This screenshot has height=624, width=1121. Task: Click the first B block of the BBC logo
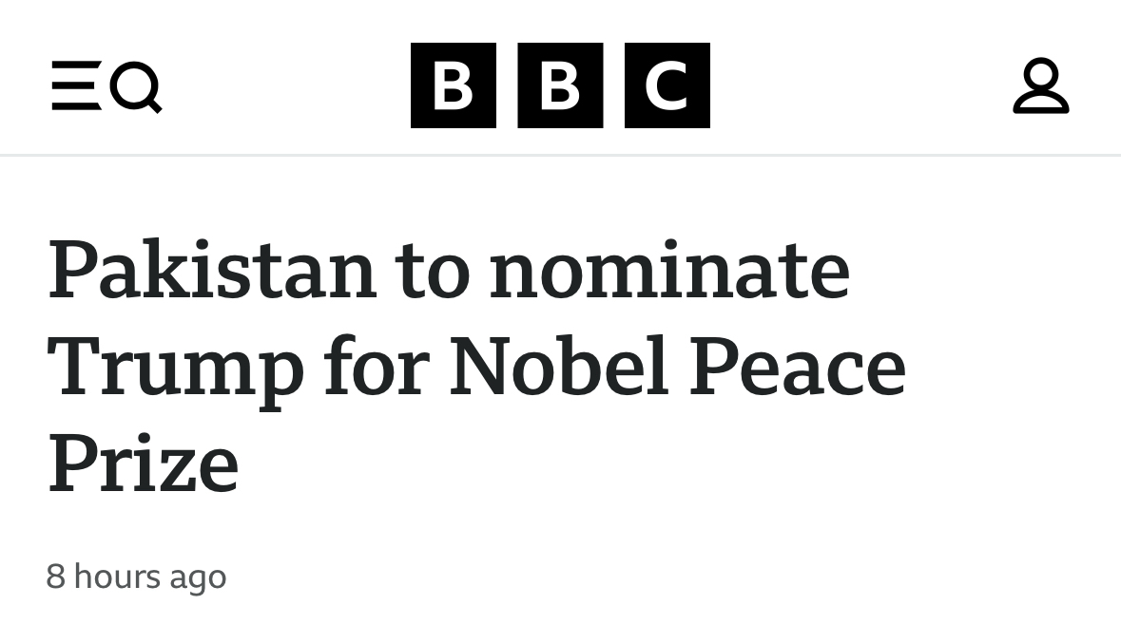point(453,85)
